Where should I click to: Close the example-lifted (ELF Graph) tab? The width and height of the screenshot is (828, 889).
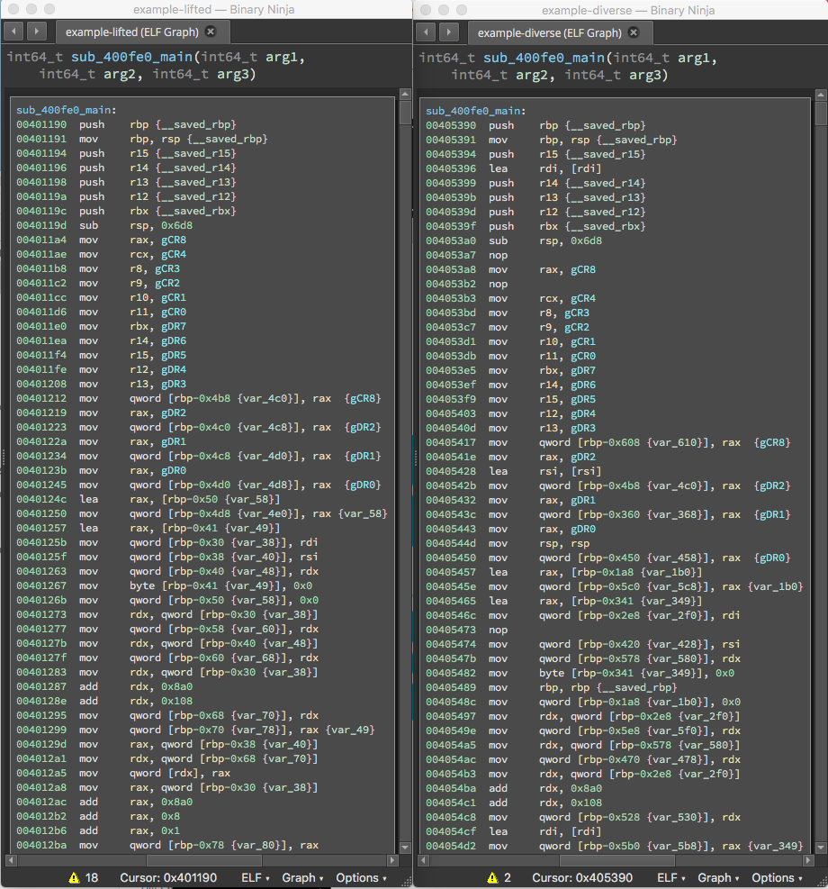coord(211,32)
